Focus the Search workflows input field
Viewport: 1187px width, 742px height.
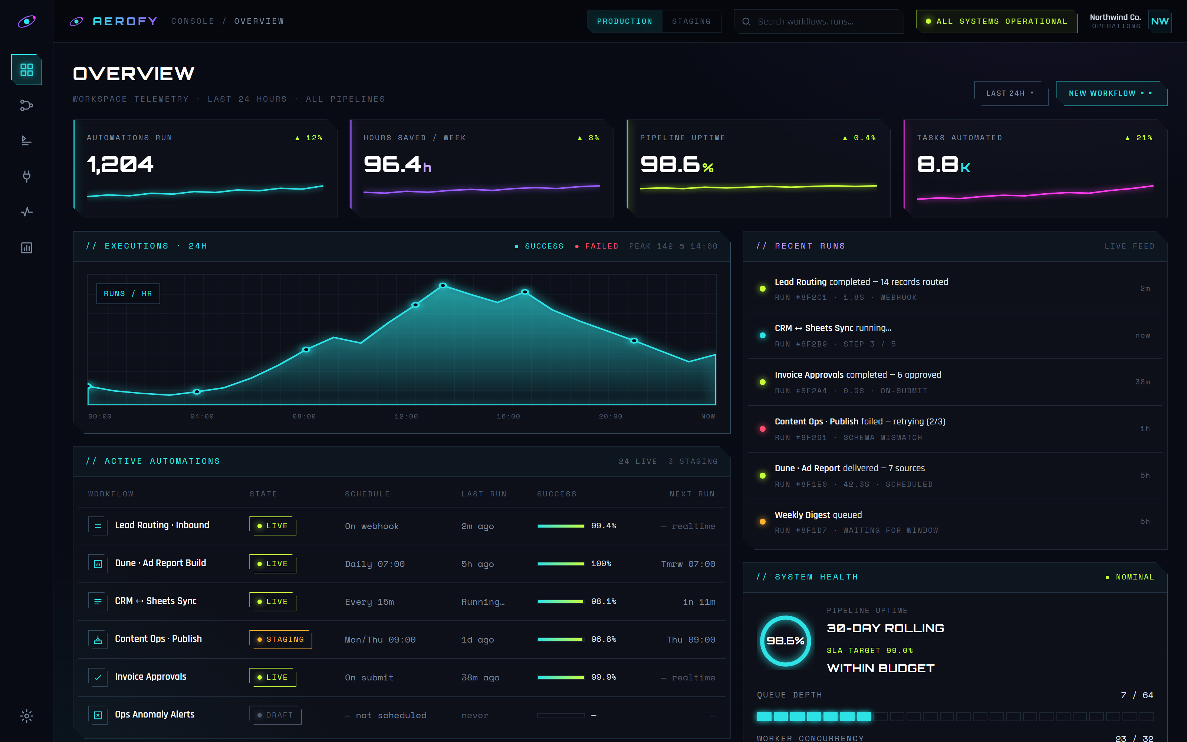pos(818,22)
